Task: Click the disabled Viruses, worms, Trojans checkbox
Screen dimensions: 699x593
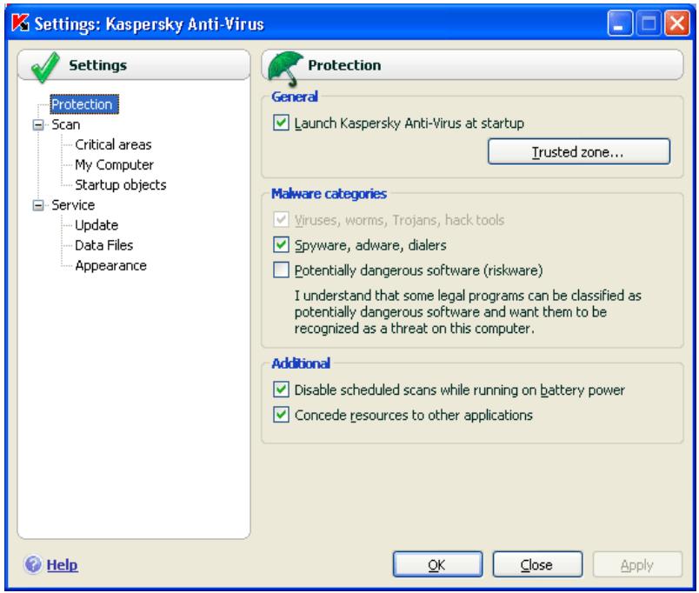Action: [x=281, y=219]
